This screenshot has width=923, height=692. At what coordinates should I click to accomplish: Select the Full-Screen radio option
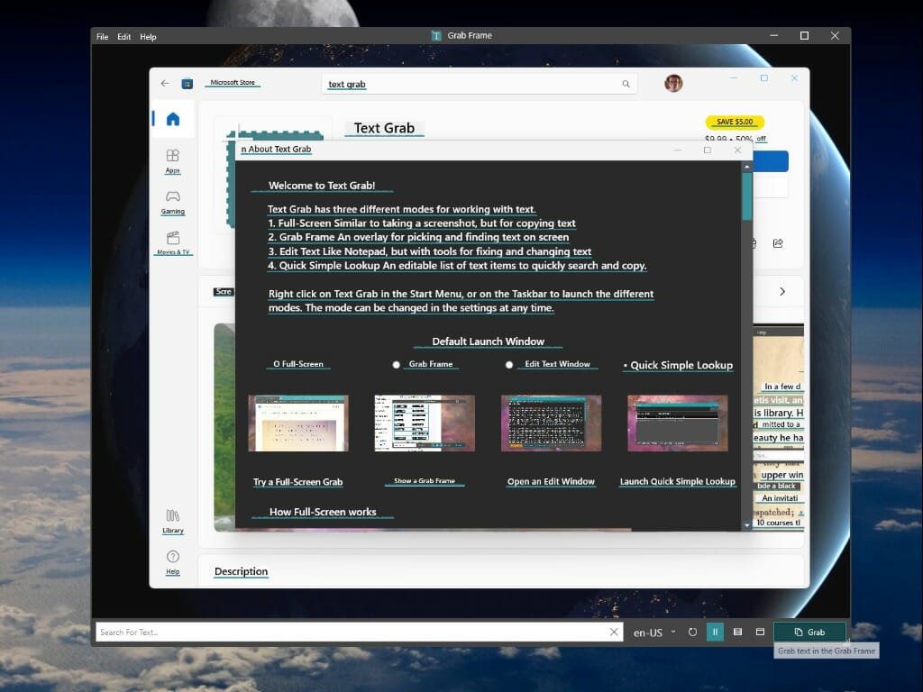(297, 364)
